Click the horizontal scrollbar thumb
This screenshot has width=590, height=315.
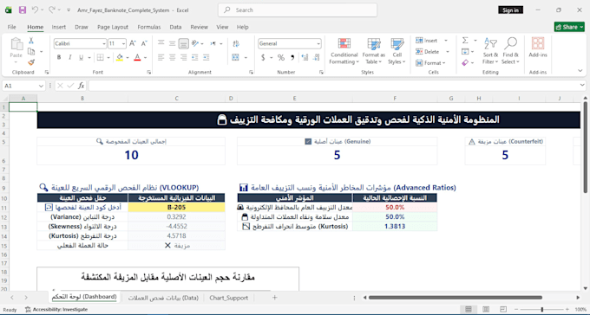click(x=456, y=298)
